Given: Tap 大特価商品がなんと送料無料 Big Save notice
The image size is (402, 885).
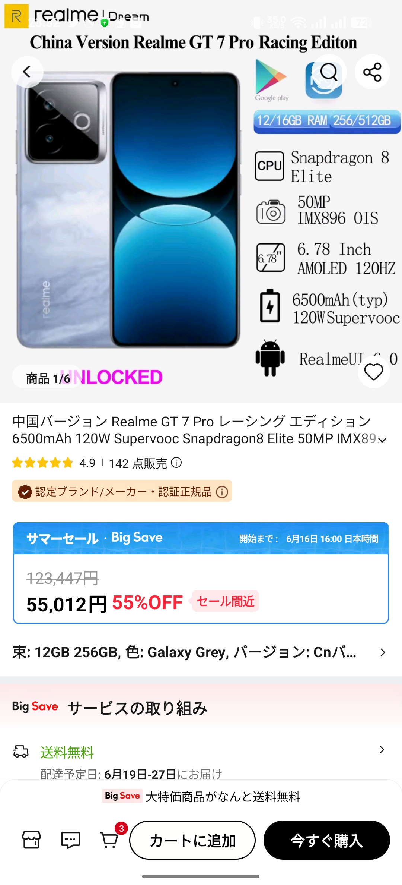Looking at the screenshot, I should click(x=201, y=797).
